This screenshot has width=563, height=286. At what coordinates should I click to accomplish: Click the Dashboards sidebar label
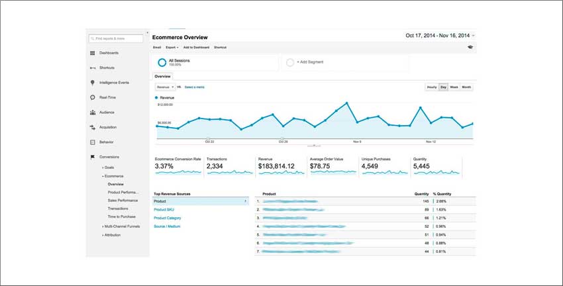[109, 53]
